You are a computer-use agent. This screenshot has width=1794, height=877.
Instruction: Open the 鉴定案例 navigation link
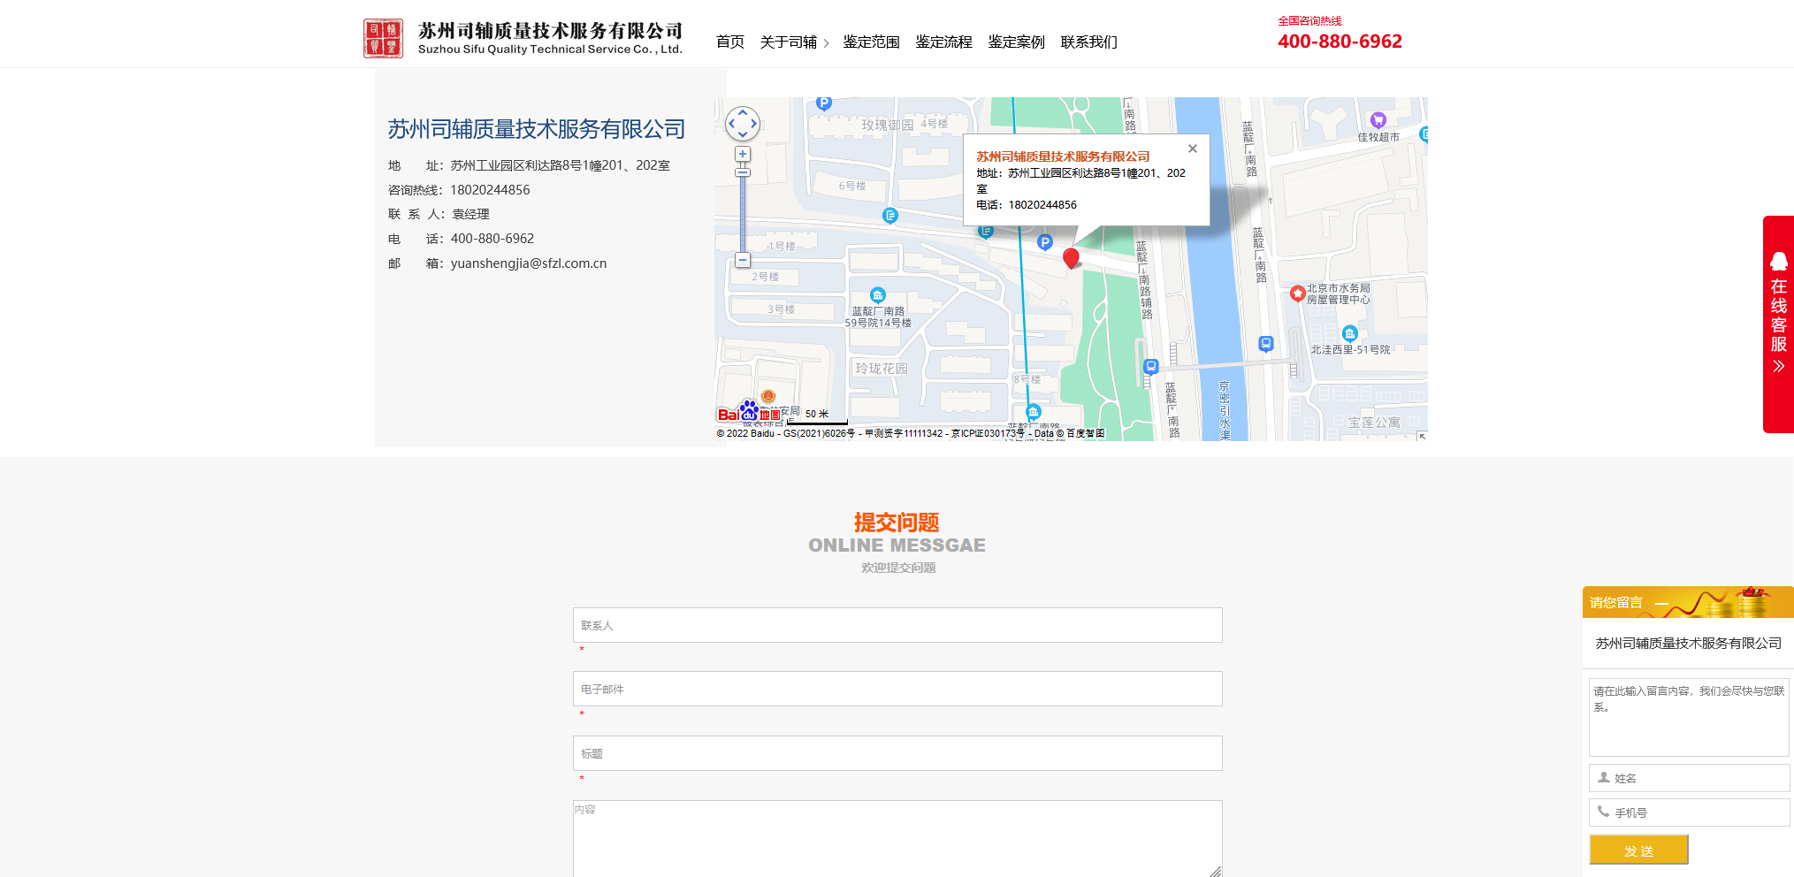[x=1016, y=42]
